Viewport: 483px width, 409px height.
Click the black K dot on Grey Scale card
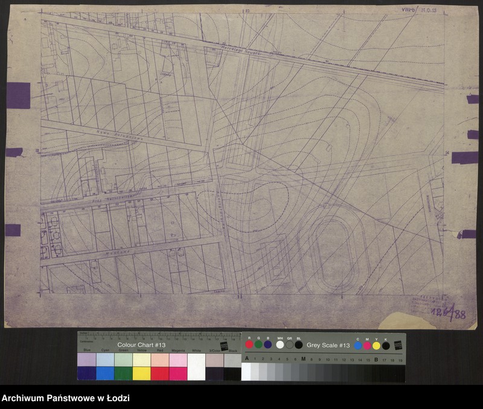click(386, 346)
